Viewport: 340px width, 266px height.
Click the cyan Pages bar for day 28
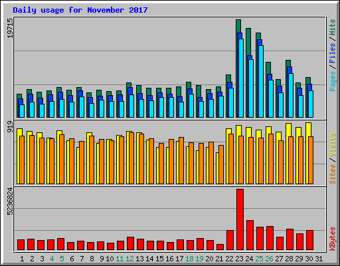point(291,95)
